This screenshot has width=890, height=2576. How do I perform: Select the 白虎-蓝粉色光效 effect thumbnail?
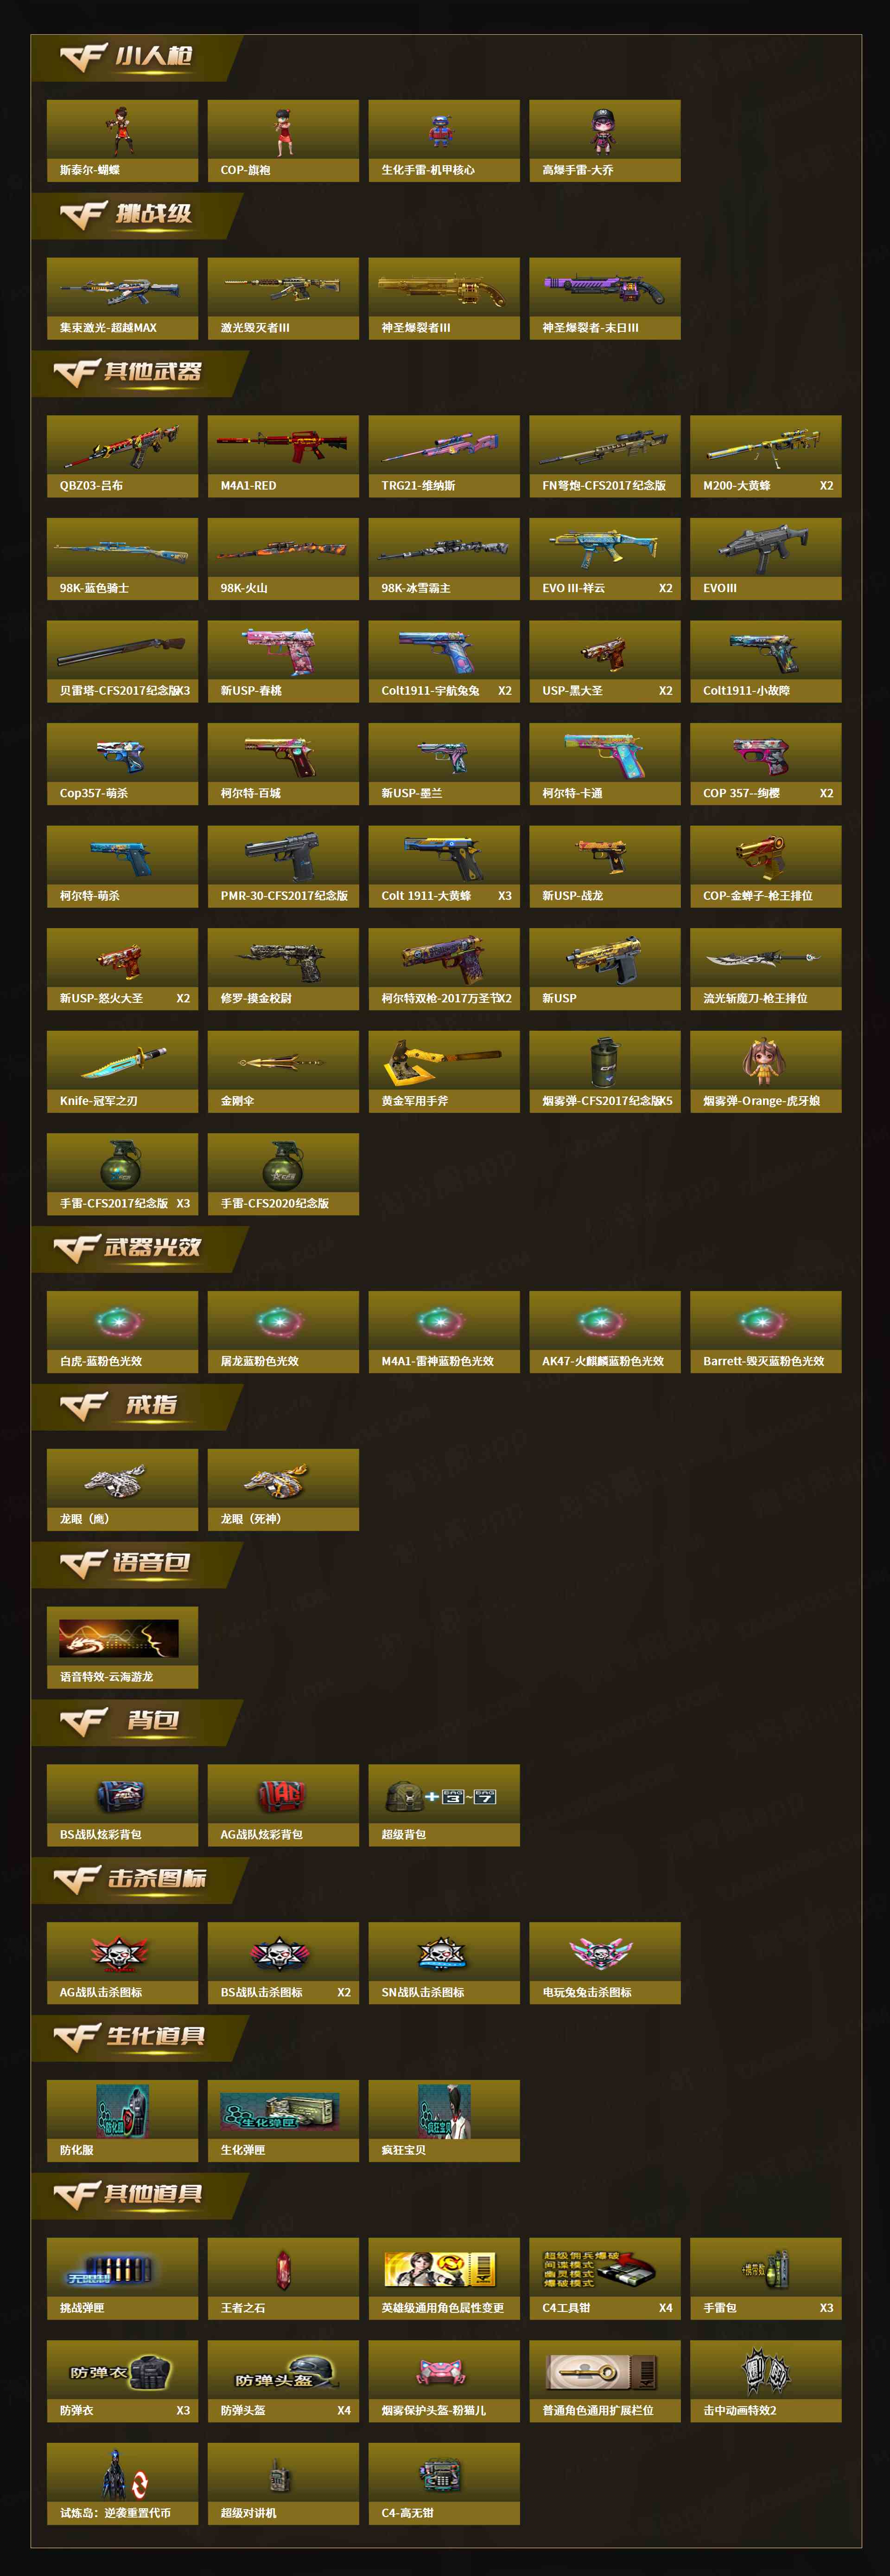point(120,1322)
